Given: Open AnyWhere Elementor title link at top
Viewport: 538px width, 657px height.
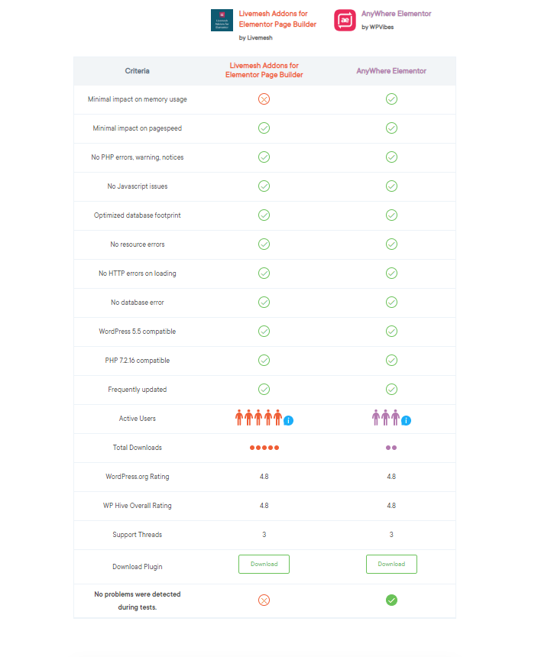Looking at the screenshot, I should pyautogui.click(x=397, y=14).
